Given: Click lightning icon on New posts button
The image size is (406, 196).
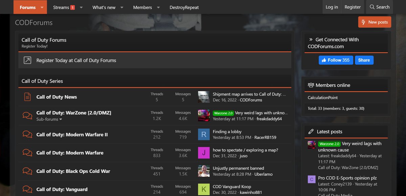Looking at the screenshot, I should pyautogui.click(x=363, y=22).
